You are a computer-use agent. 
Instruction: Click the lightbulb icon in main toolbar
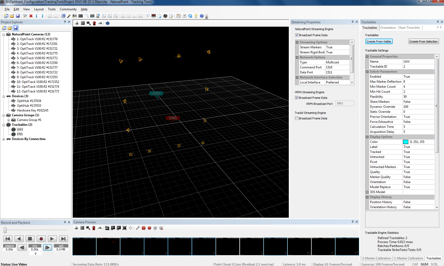pyautogui.click(x=196, y=16)
